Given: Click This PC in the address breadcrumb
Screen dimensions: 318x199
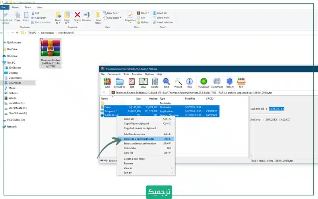Looking at the screenshot, I should coord(32,33).
